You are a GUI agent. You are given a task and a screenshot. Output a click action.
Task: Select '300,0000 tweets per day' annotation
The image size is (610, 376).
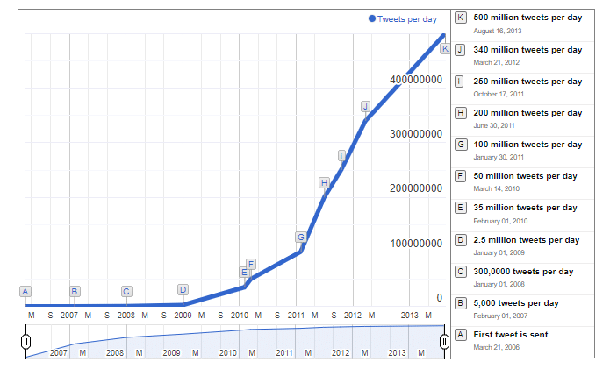coord(523,271)
